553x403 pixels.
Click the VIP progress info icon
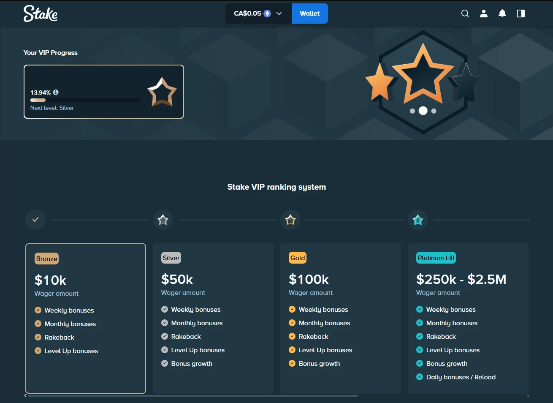pyautogui.click(x=56, y=92)
